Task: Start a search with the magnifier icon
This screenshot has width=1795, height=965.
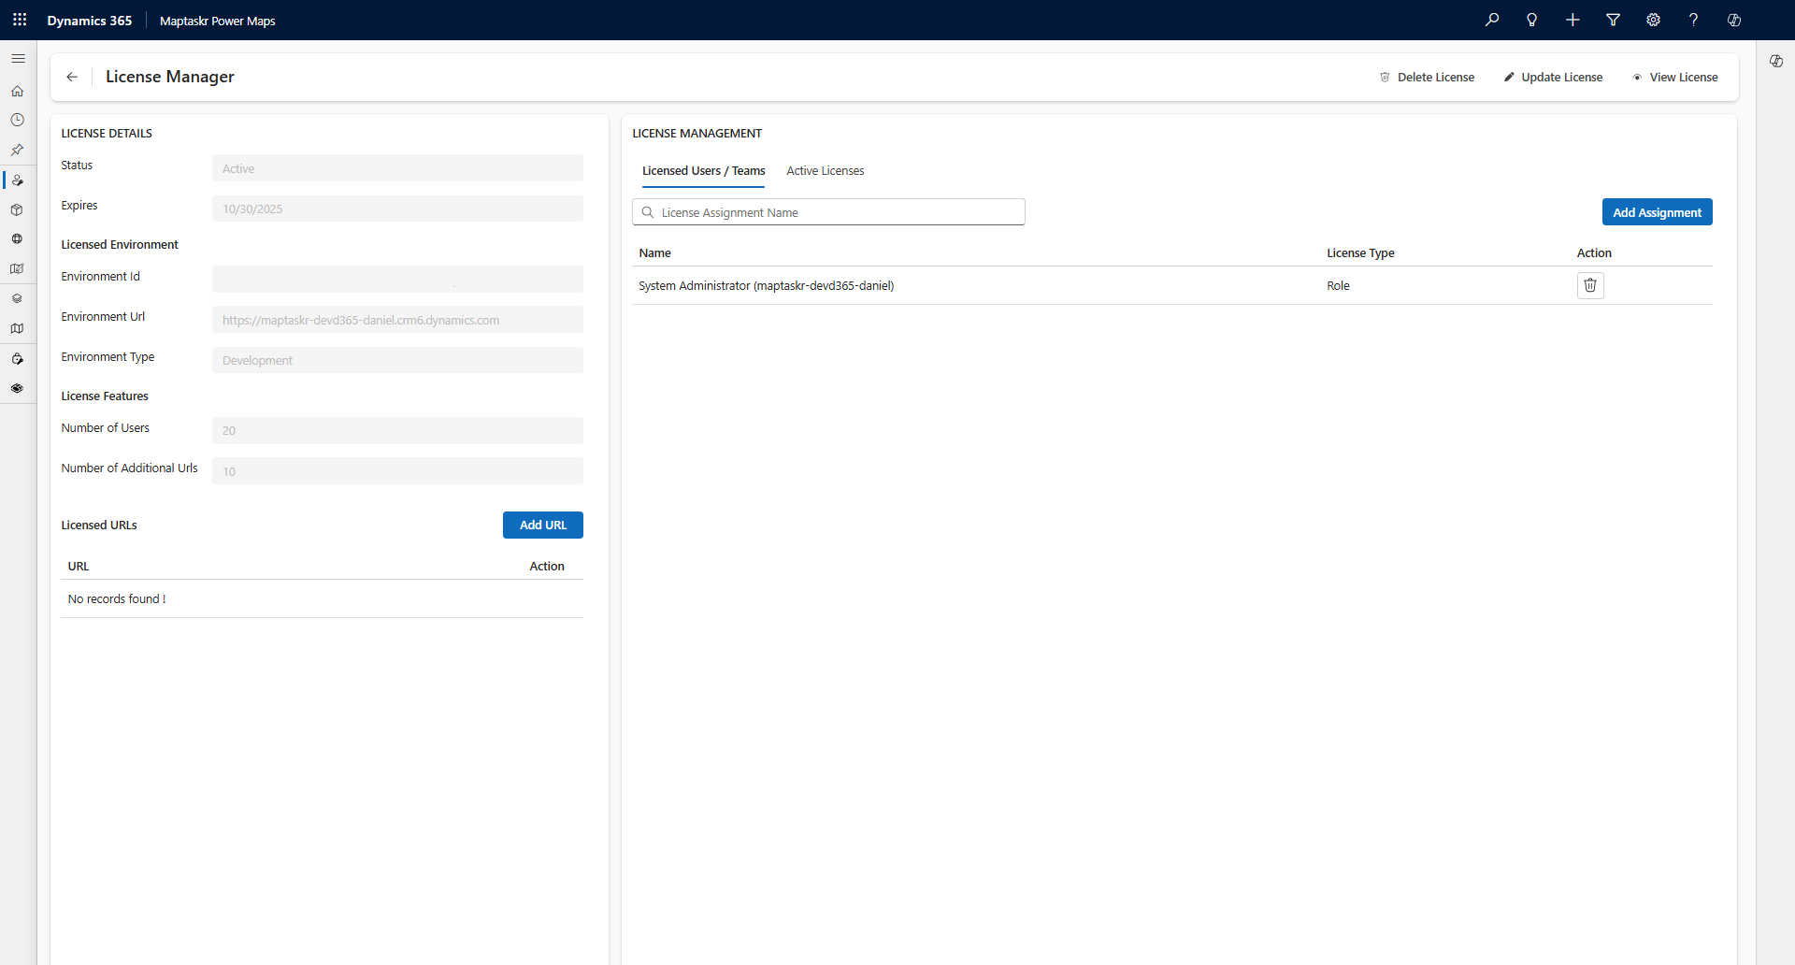Action: coord(1492,20)
